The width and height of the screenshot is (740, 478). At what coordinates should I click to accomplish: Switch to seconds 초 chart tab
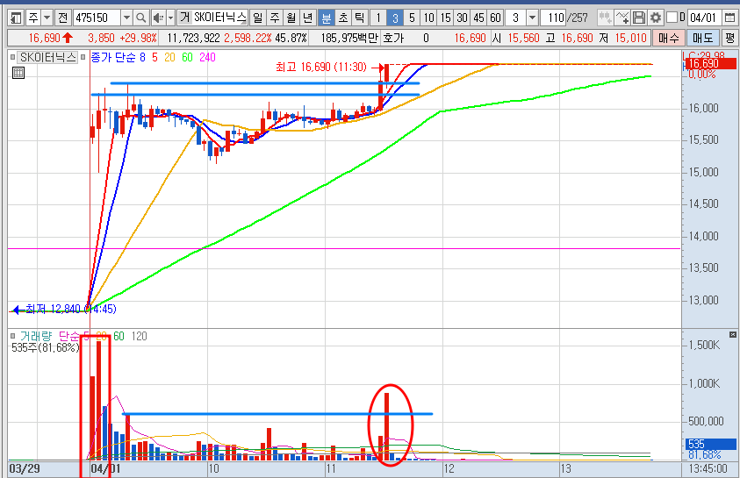click(343, 18)
